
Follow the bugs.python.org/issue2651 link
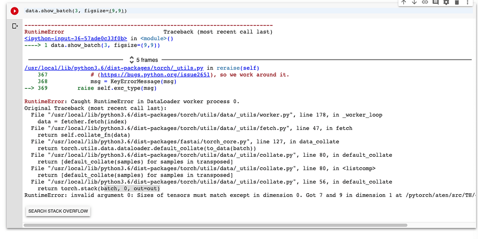click(x=155, y=74)
